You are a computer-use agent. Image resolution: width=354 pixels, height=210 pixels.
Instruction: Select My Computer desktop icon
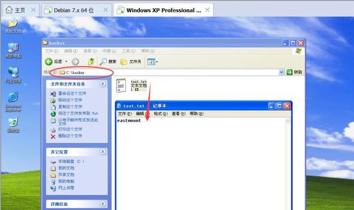coord(13,50)
